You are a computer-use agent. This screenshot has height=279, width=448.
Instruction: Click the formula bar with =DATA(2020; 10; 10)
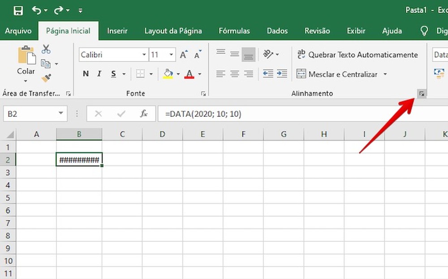(303, 114)
